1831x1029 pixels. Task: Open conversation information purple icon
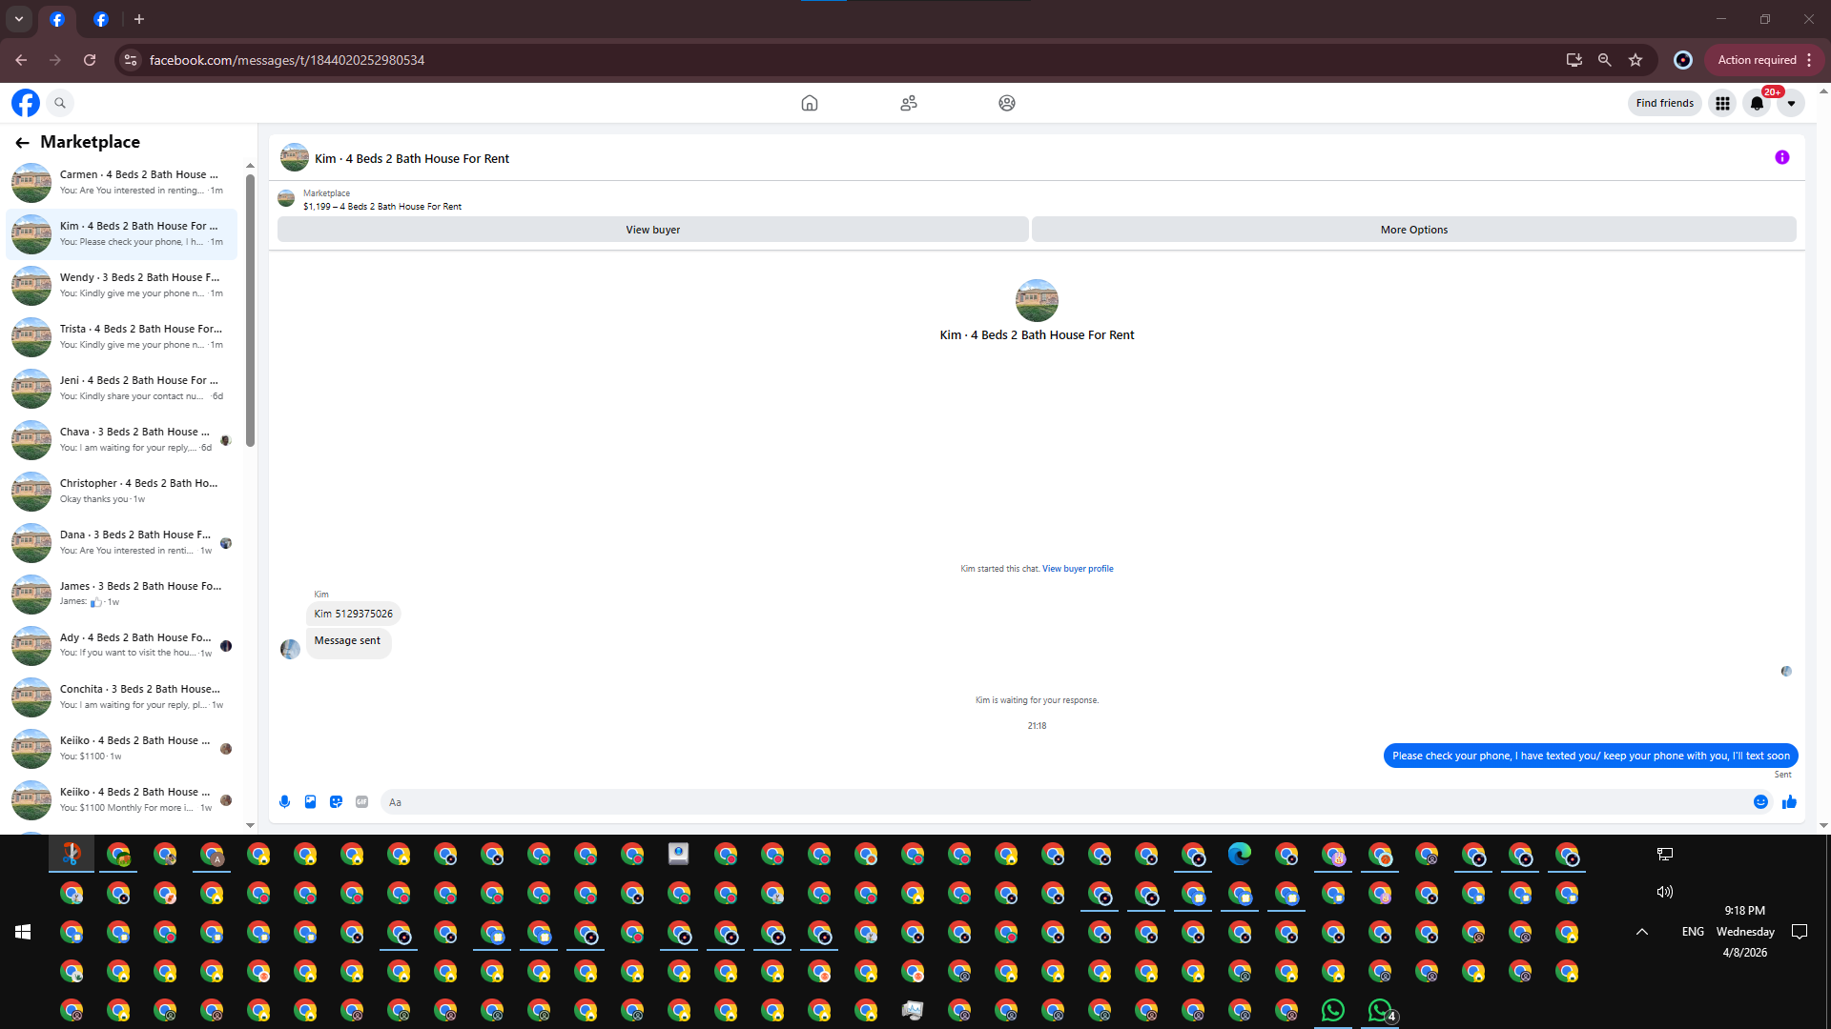(x=1781, y=158)
